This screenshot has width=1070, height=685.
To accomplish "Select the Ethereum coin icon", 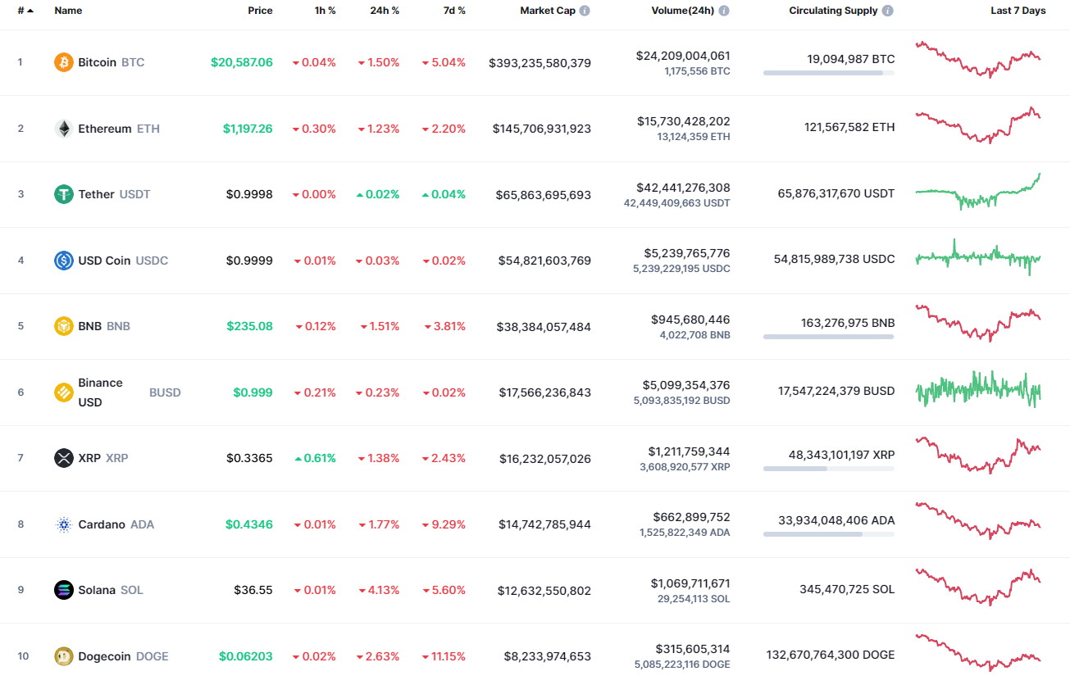I will 63,128.
